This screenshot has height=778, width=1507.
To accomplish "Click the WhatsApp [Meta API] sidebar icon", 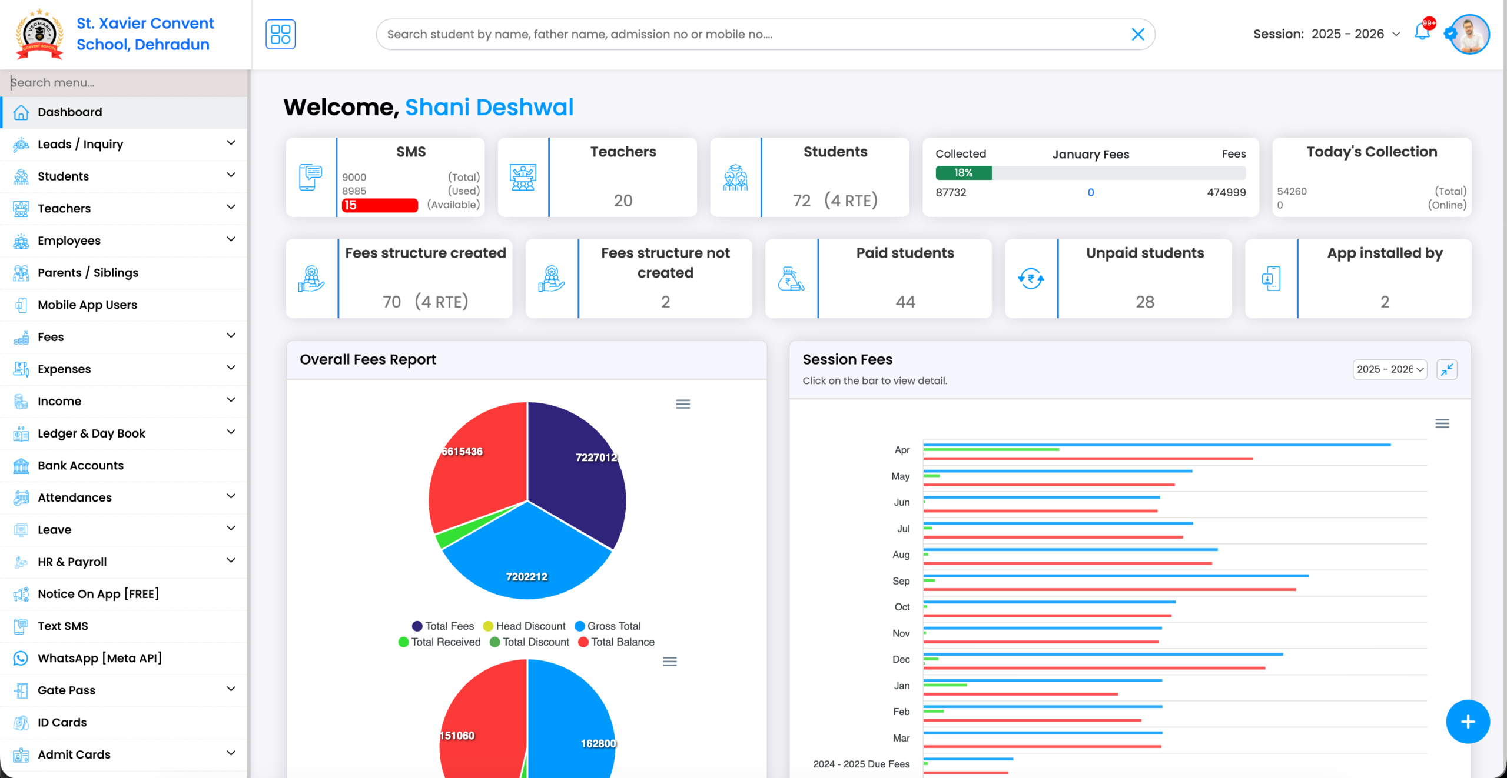I will (x=21, y=658).
